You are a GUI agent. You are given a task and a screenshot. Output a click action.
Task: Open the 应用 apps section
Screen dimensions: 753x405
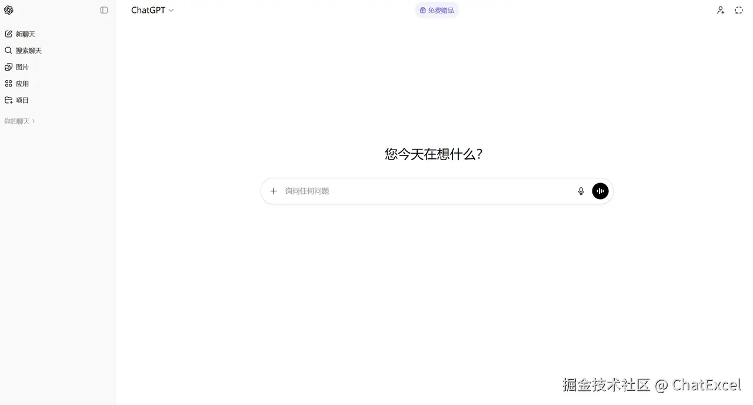coord(16,84)
